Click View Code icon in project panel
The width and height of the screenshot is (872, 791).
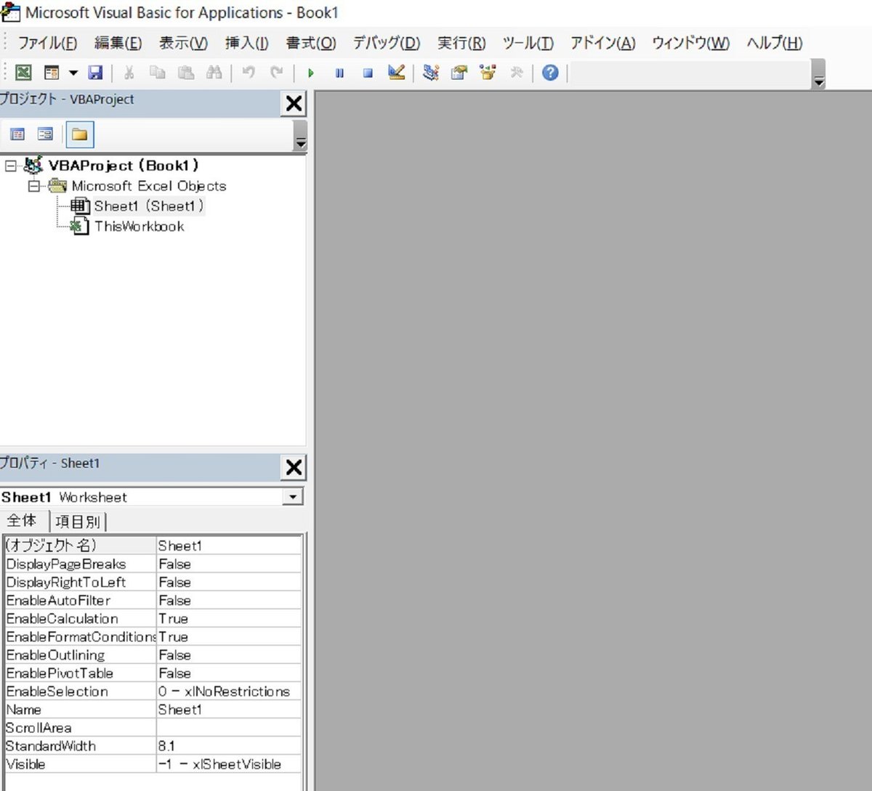17,134
